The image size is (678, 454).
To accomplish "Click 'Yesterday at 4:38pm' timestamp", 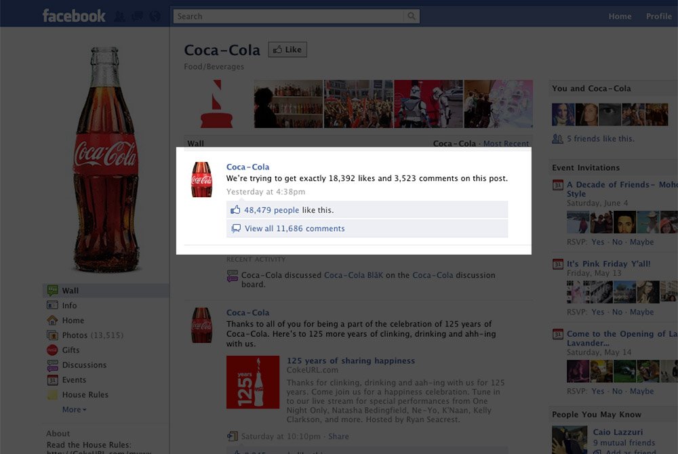I will coord(266,192).
